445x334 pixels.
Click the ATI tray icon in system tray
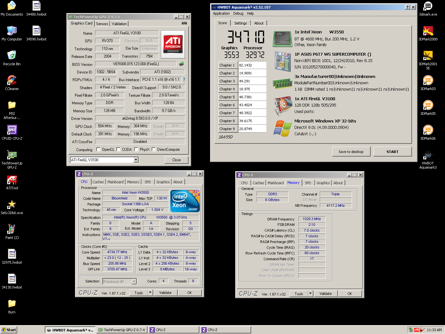(x=417, y=330)
